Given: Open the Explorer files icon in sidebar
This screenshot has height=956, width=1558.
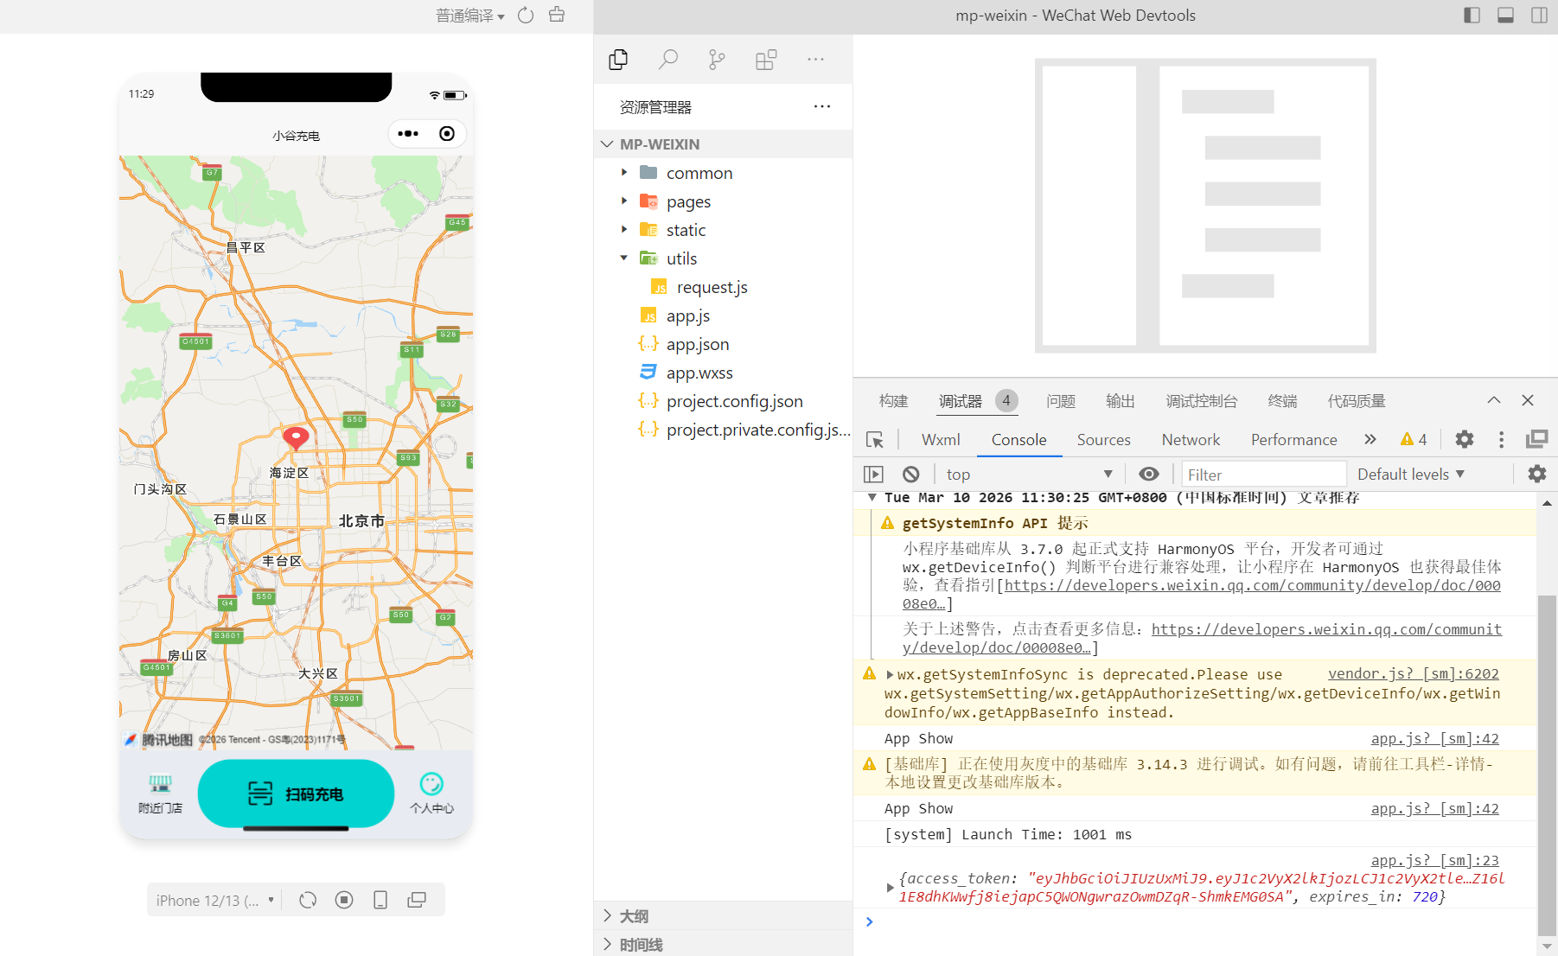Looking at the screenshot, I should tap(618, 60).
